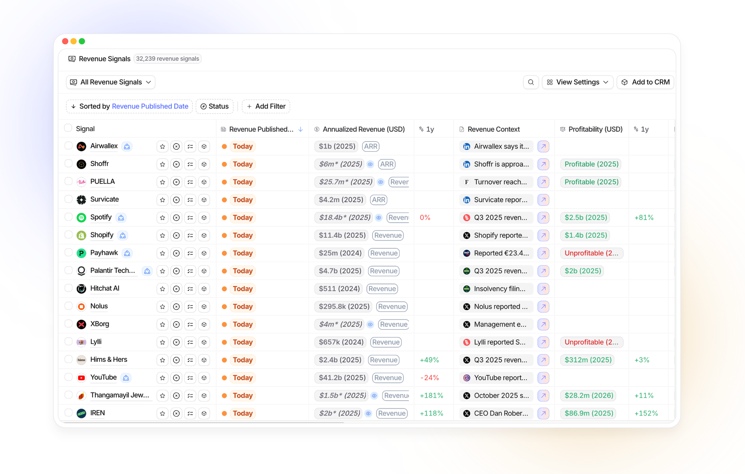Screen dimensions: 745x474
Task: Open the View Settings dropdown
Action: click(577, 82)
